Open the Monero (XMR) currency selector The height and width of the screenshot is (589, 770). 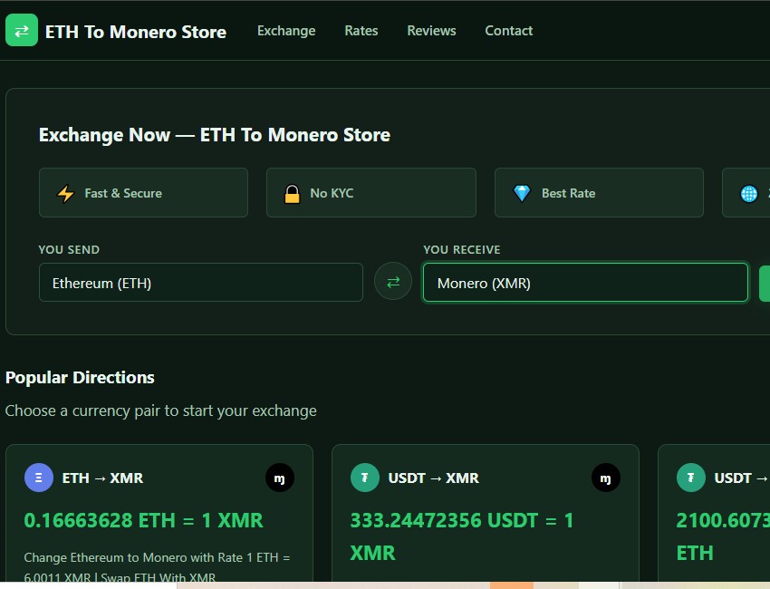(x=584, y=282)
